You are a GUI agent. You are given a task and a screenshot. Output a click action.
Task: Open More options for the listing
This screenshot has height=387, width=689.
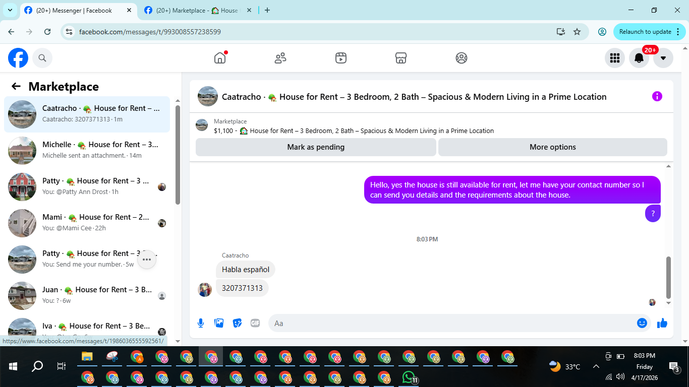click(x=553, y=147)
